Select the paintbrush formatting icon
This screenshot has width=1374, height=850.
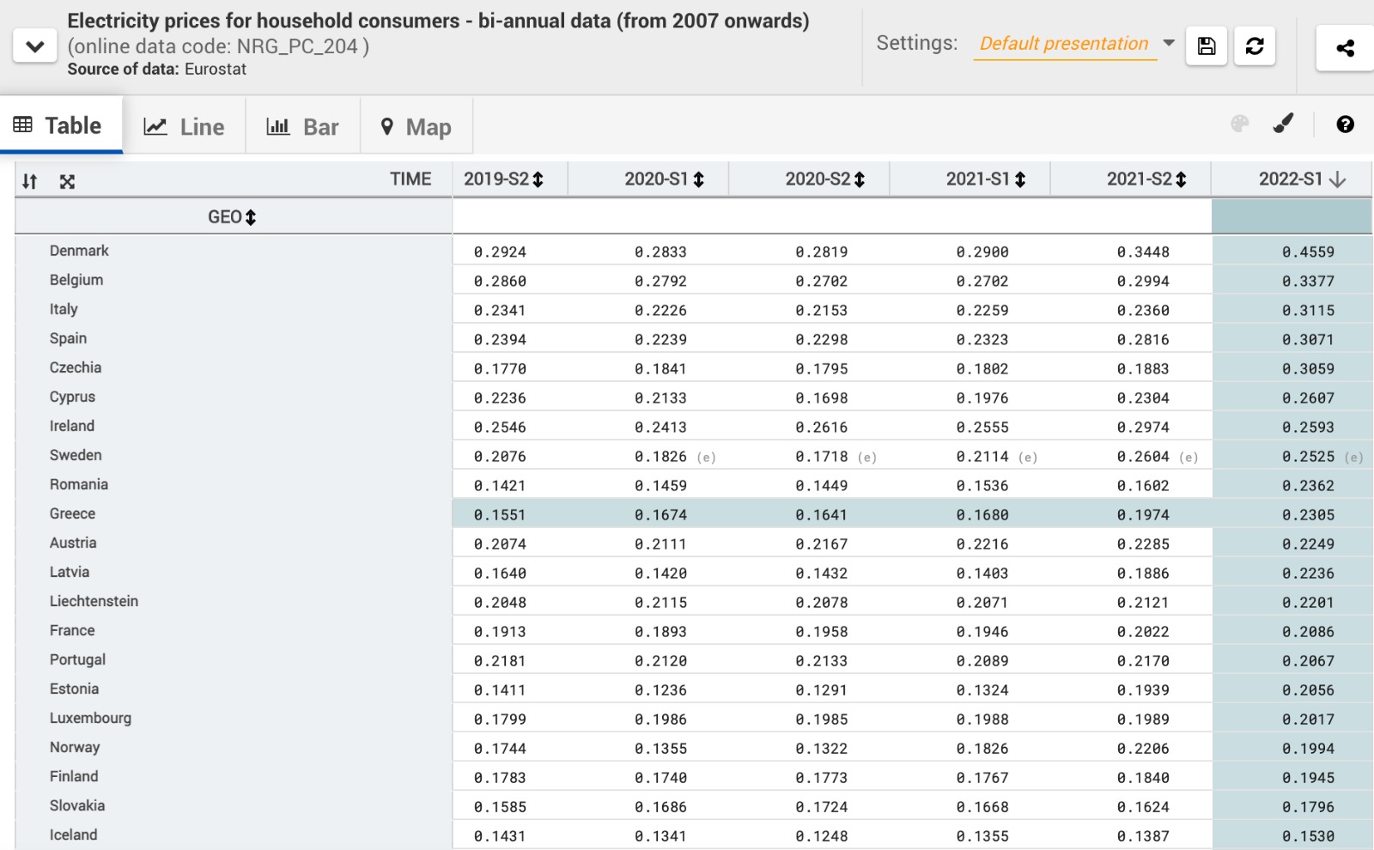coord(1283,124)
